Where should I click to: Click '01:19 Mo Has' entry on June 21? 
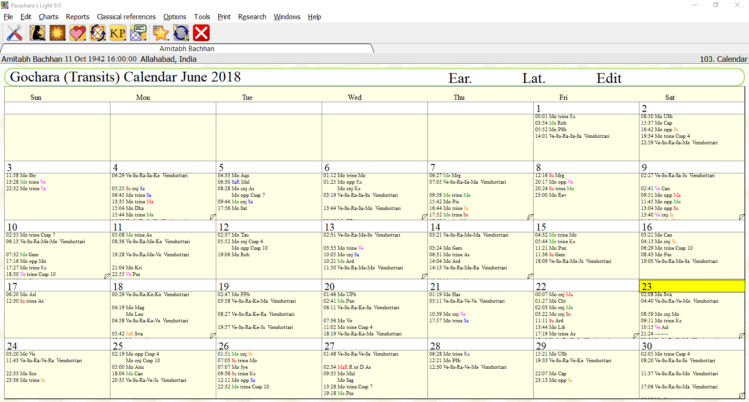445,294
